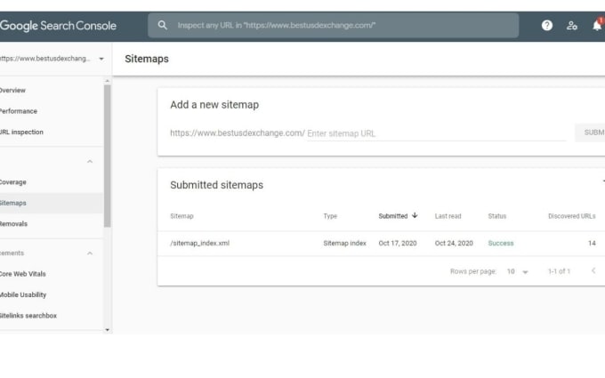Open Sitelinks searchbox report
This screenshot has width=605, height=378.
28,316
